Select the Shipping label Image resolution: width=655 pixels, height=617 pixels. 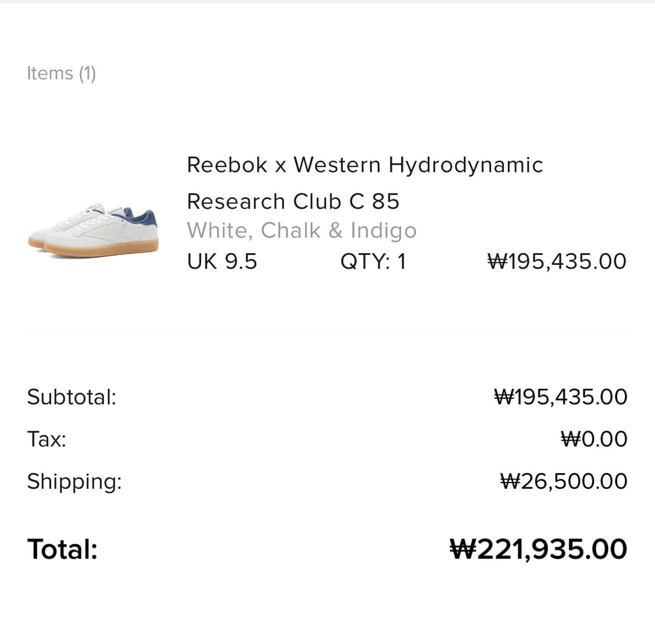(74, 481)
